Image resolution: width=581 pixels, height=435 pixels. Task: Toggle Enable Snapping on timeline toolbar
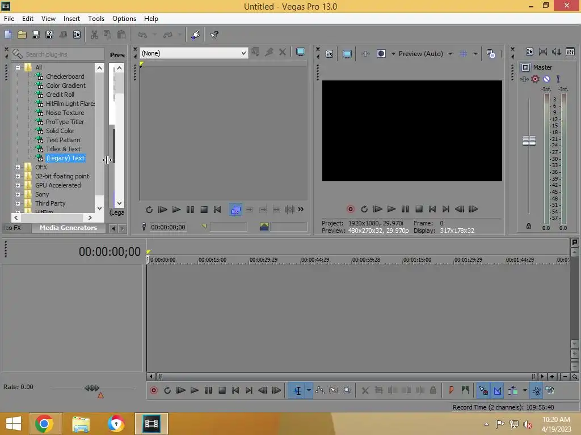483,390
